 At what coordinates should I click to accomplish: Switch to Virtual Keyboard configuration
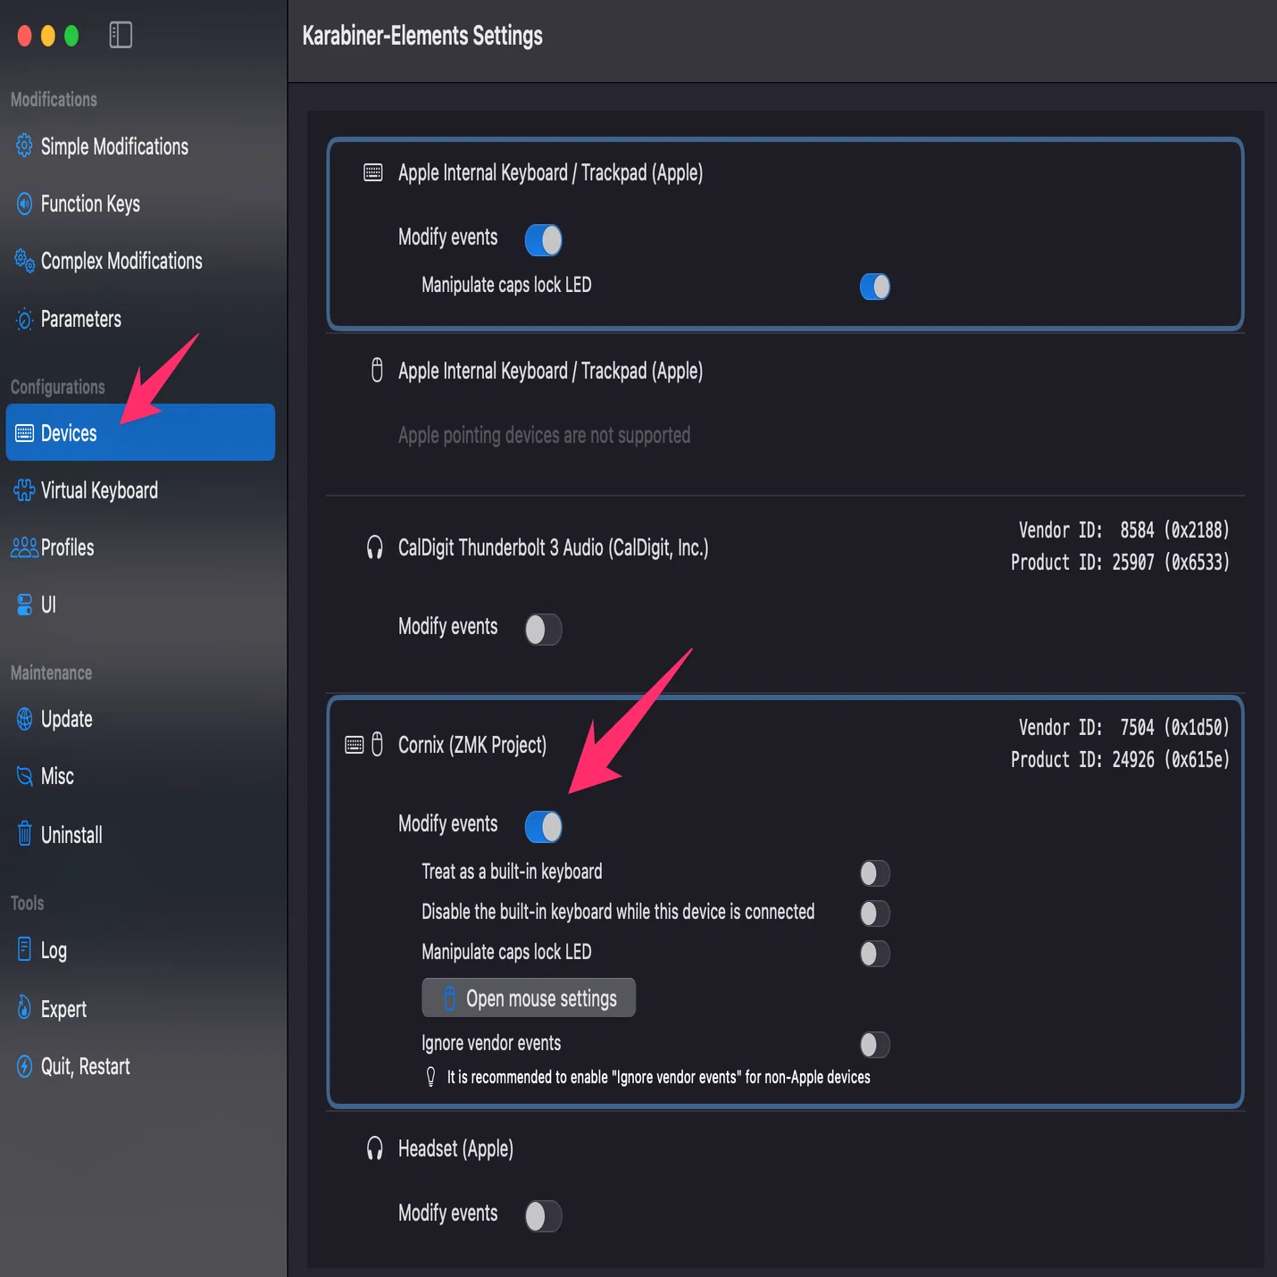point(140,490)
